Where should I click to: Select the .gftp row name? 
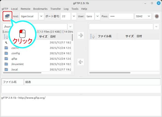point(14,59)
